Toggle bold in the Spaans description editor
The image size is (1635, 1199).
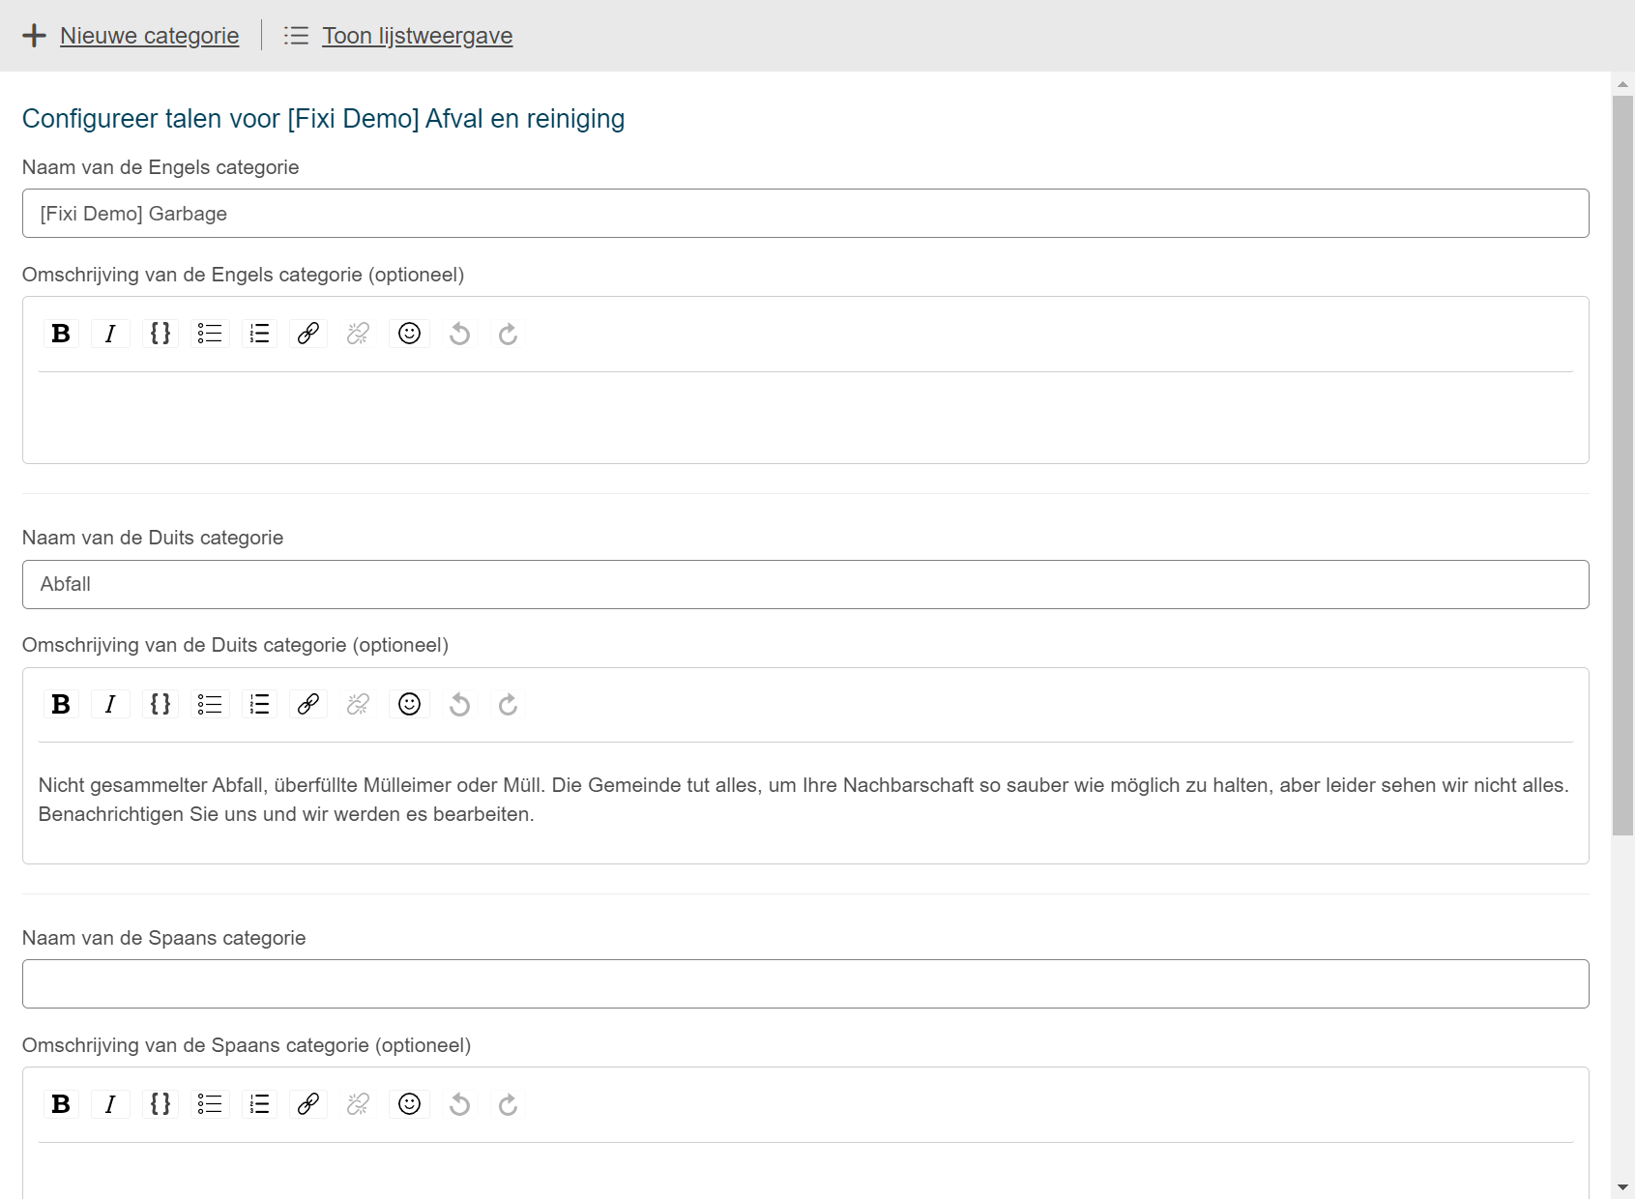pos(61,1104)
